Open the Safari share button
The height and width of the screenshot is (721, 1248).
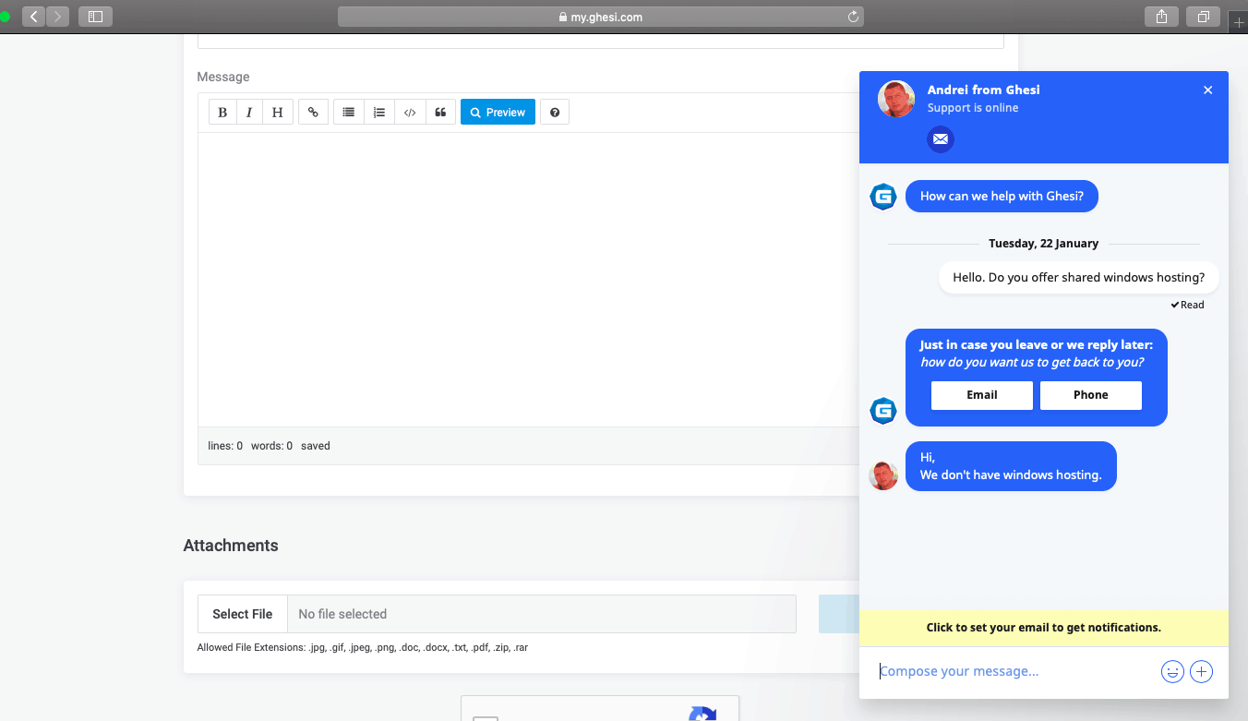click(1161, 17)
